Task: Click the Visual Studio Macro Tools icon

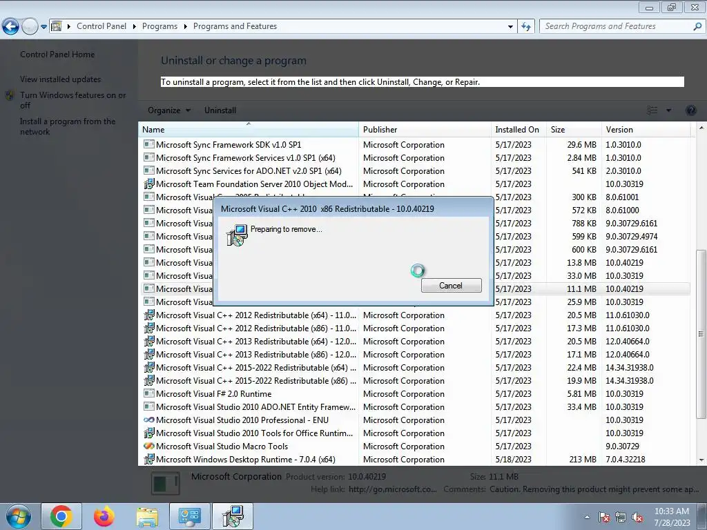Action: tap(149, 446)
